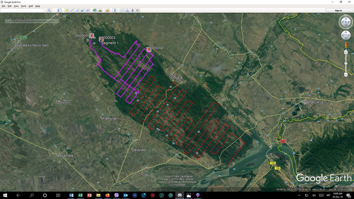This screenshot has height=199, width=354.
Task: Open the Help menu
Action: pos(38,6)
